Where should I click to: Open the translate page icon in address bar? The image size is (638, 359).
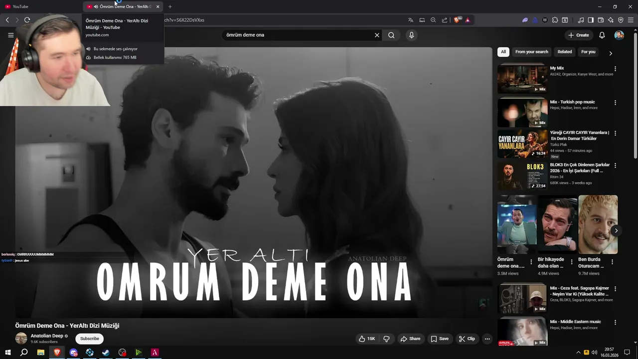pyautogui.click(x=410, y=20)
